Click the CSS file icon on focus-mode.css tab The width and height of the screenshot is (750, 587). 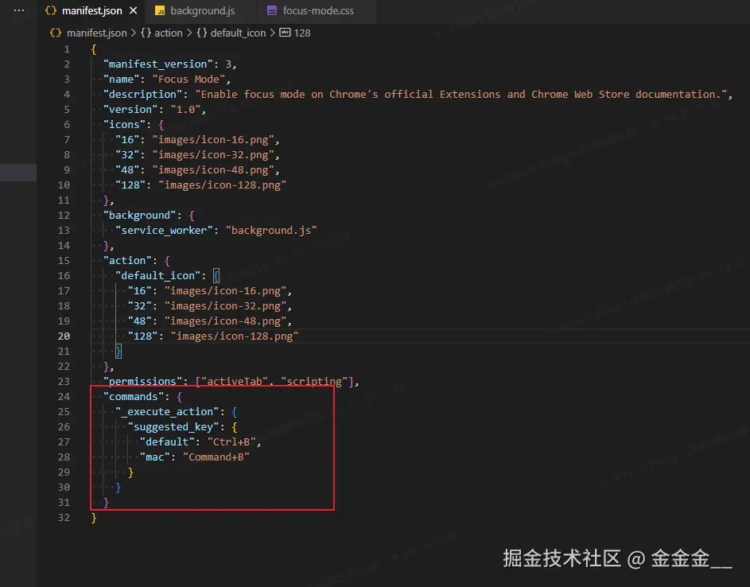[x=272, y=11]
